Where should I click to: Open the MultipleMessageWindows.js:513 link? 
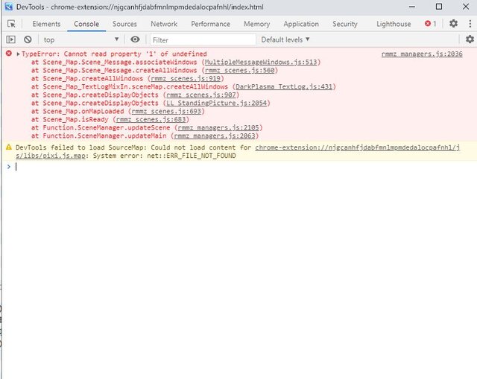(x=261, y=62)
